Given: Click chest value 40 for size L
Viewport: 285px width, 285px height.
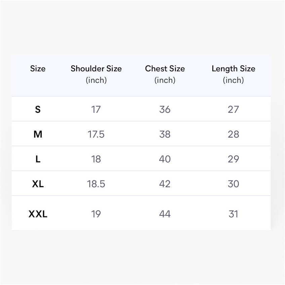Looking at the screenshot, I should tap(165, 159).
